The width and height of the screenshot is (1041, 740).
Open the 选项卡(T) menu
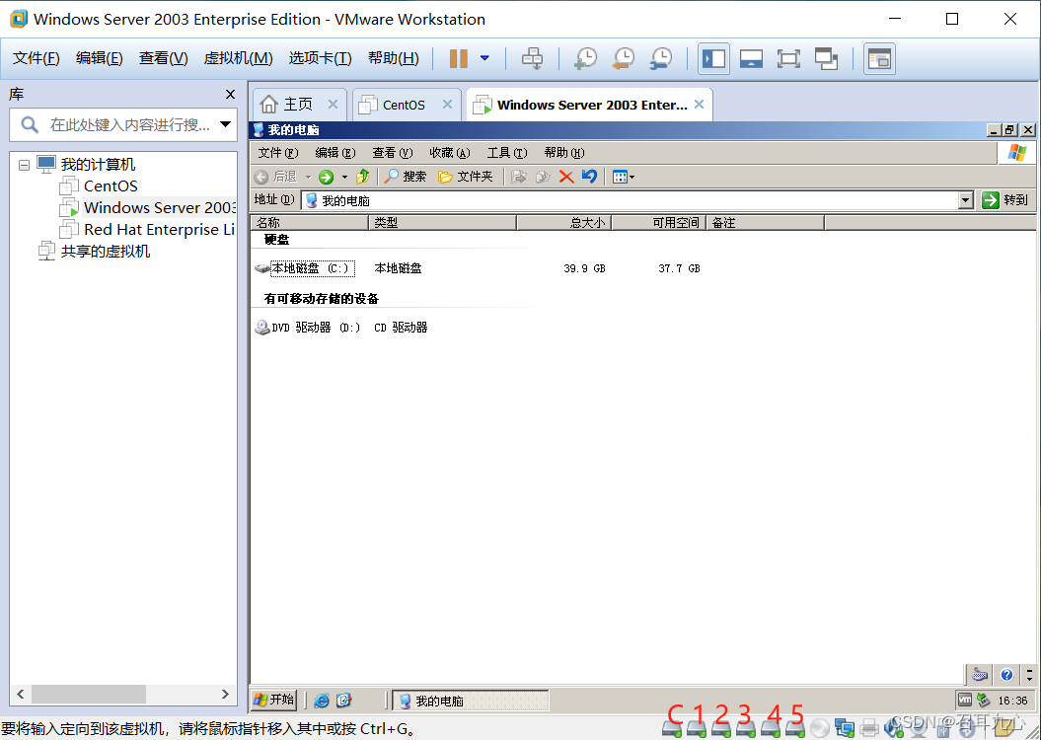click(x=320, y=58)
